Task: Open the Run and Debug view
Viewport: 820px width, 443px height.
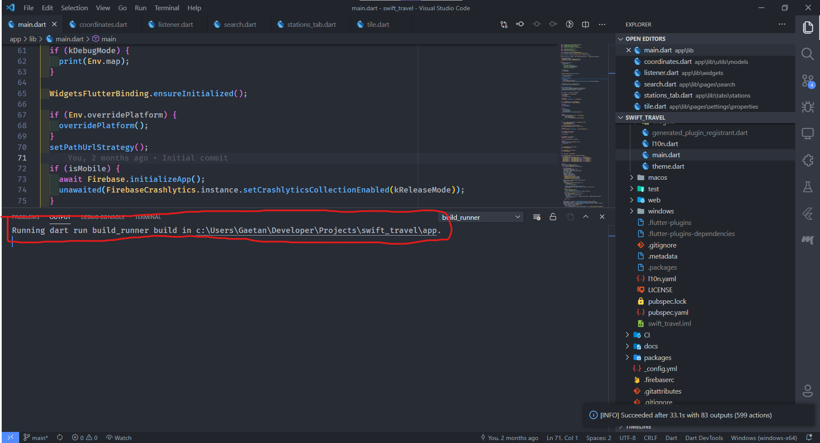Action: pos(808,107)
